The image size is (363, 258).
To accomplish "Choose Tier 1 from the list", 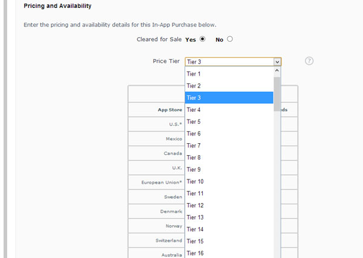I will 229,74.
